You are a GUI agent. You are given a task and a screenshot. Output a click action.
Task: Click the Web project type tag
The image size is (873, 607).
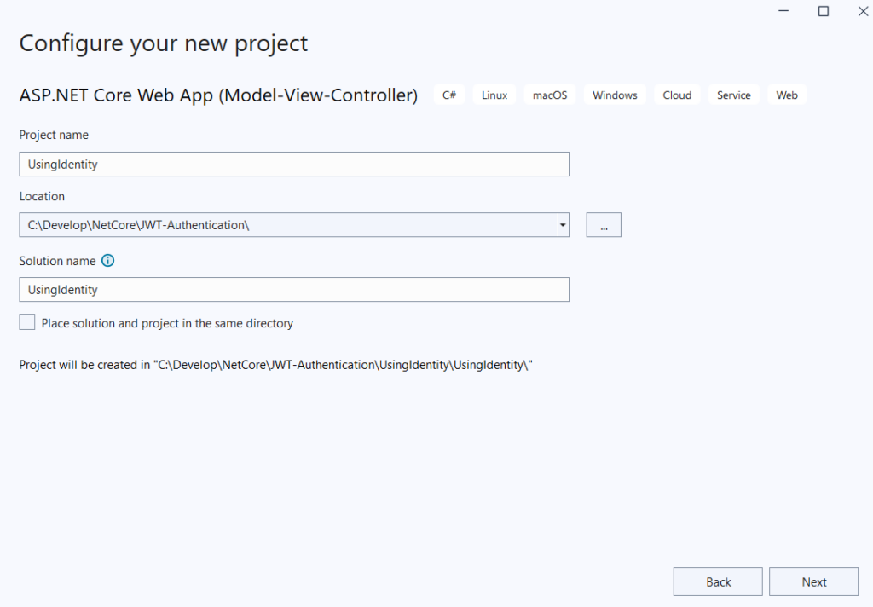pyautogui.click(x=787, y=95)
